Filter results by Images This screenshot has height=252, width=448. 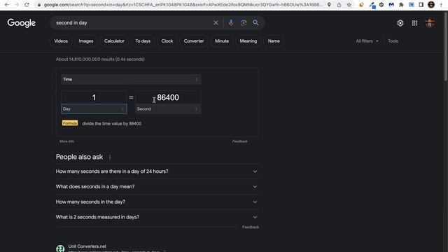pos(85,41)
